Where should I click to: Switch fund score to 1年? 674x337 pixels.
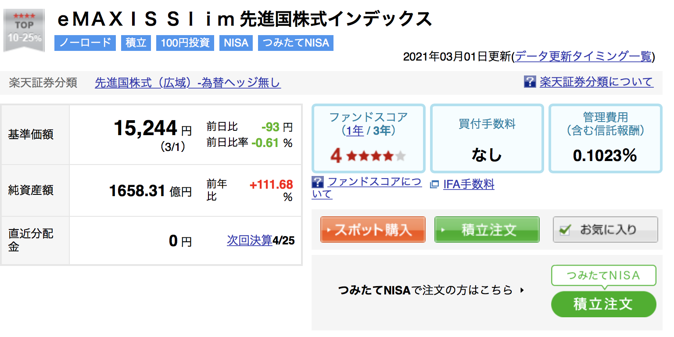pyautogui.click(x=355, y=131)
